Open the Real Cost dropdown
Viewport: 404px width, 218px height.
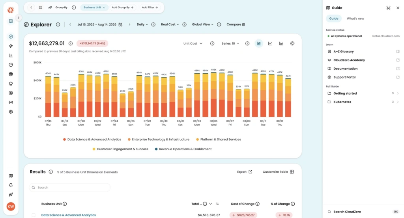(x=170, y=24)
